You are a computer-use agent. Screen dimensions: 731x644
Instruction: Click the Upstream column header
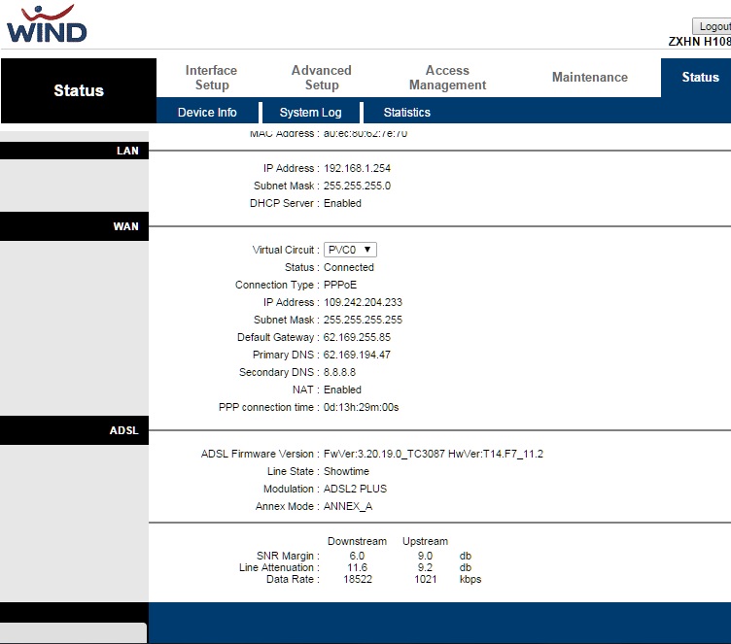pos(425,541)
